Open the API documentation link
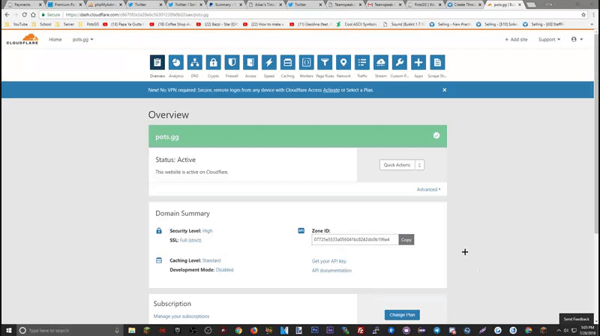 click(x=331, y=271)
